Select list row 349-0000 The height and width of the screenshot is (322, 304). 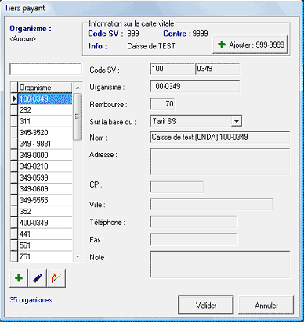(x=45, y=155)
